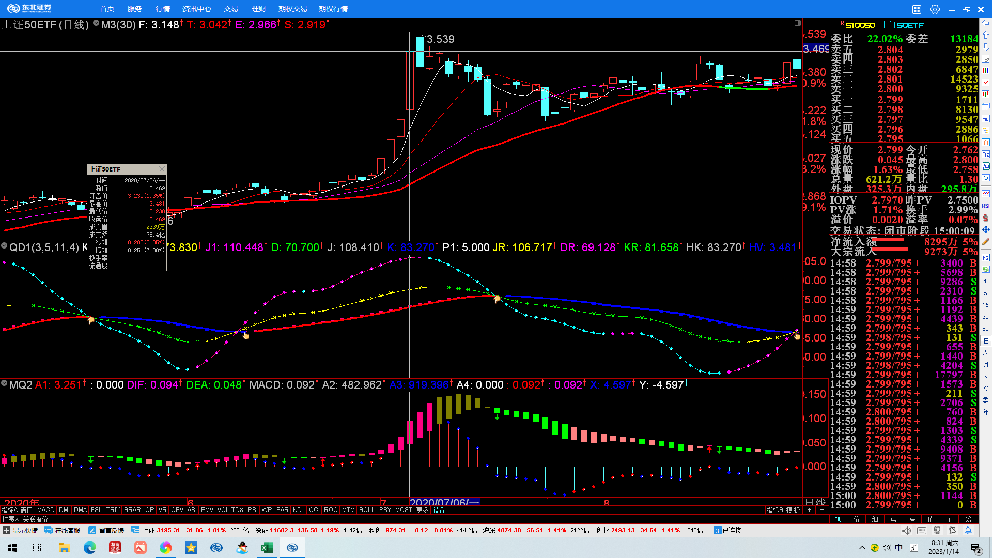Viewport: 992px width, 558px height.
Task: Click the 在线客服 chat icon
Action: (x=48, y=531)
